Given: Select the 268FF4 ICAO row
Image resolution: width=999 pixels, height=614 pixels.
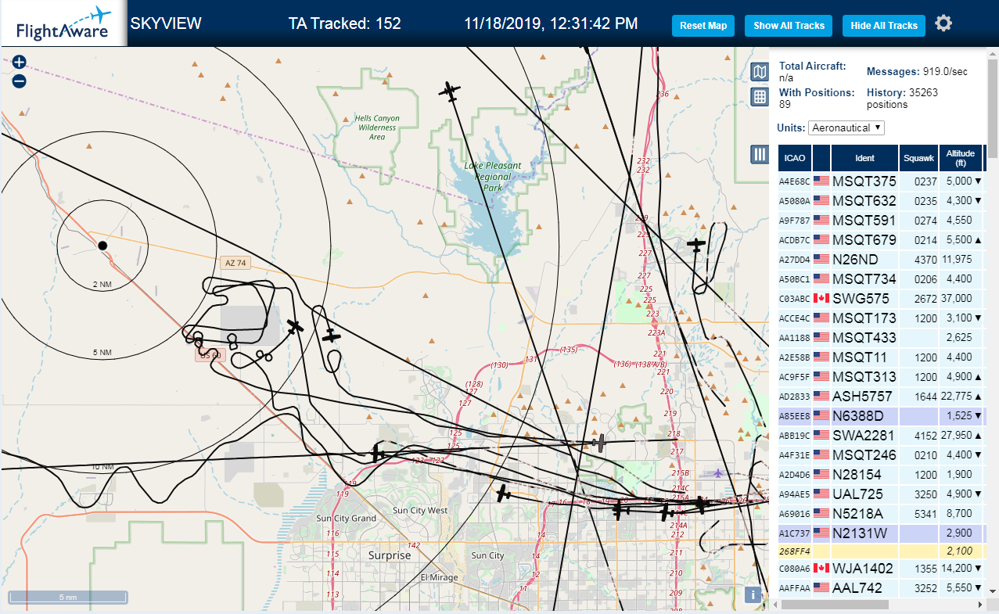Looking at the screenshot, I should coord(881,551).
